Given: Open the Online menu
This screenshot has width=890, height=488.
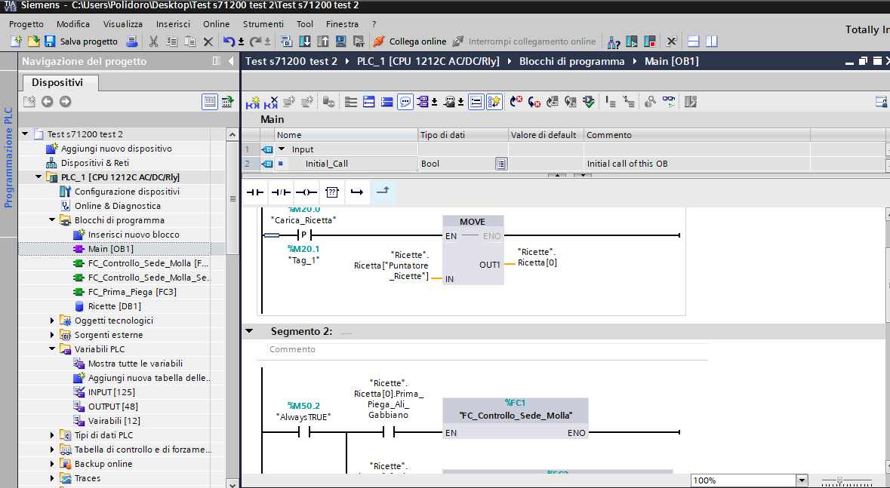Looking at the screenshot, I should click(x=216, y=24).
